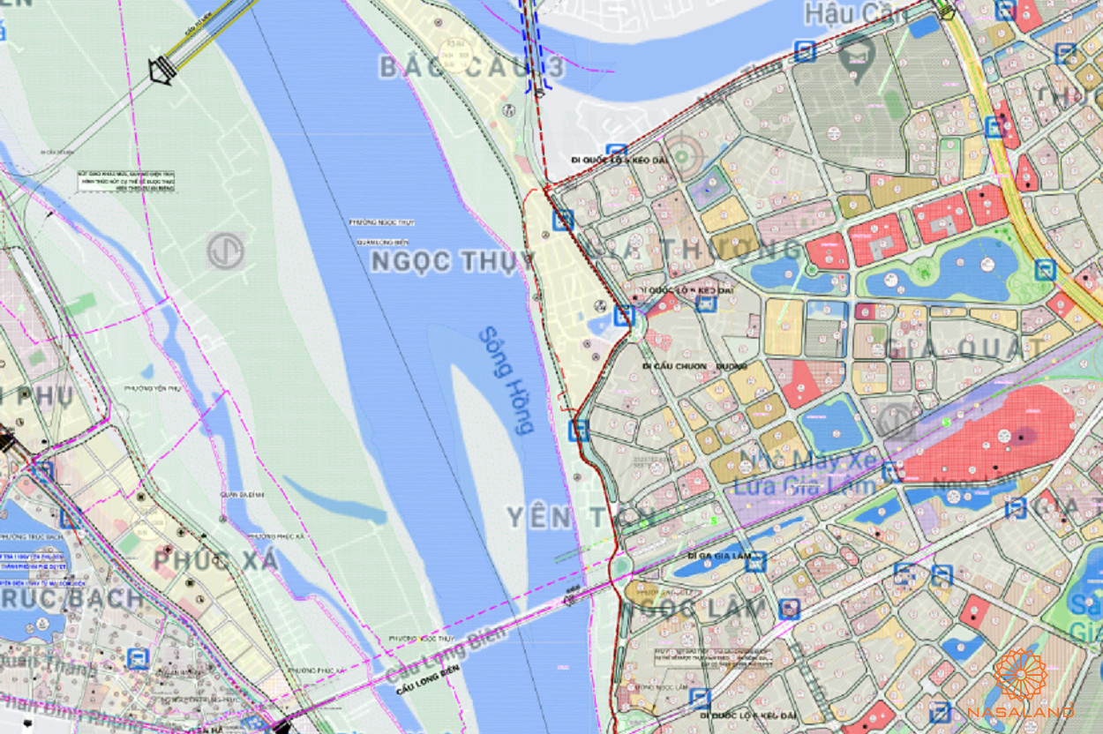Click the gray circled symbol on the green floodplain
This screenshot has width=1103, height=734.
[225, 251]
